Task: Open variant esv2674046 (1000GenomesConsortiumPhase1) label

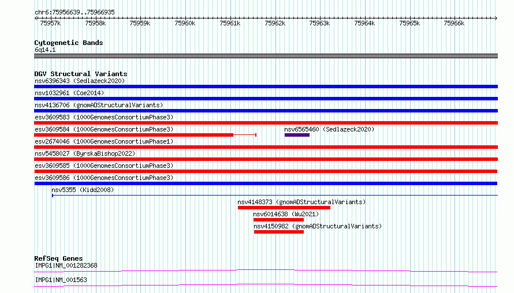Action: tap(104, 141)
